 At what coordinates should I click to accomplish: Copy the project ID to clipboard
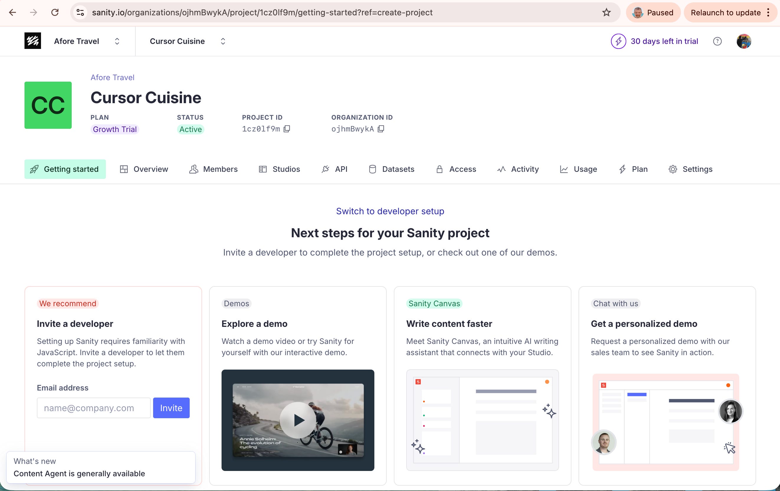point(287,129)
